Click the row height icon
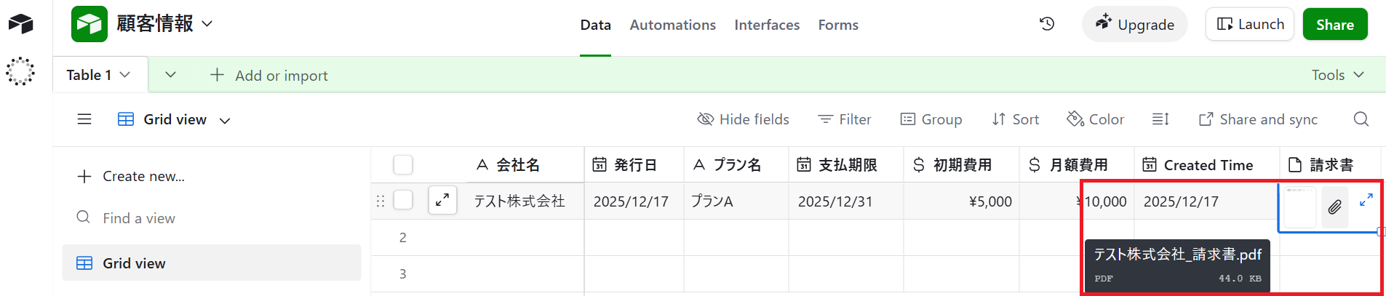The width and height of the screenshot is (1386, 296). point(1160,119)
